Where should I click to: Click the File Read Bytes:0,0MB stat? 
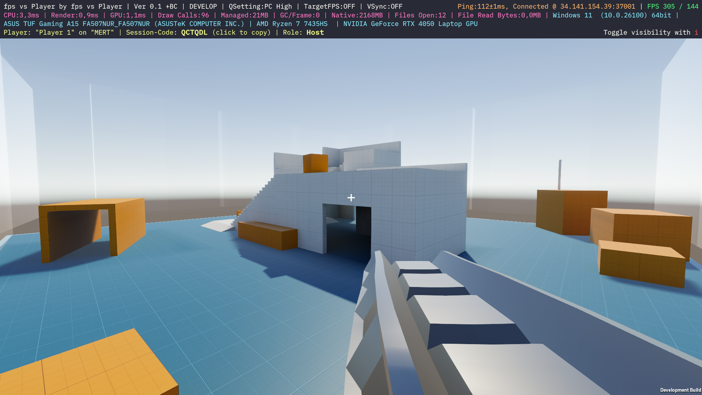click(499, 15)
